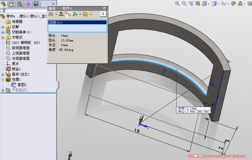This screenshot has width=252, height=160.
Task: Click the Previous View icon
Action: tap(191, 4)
